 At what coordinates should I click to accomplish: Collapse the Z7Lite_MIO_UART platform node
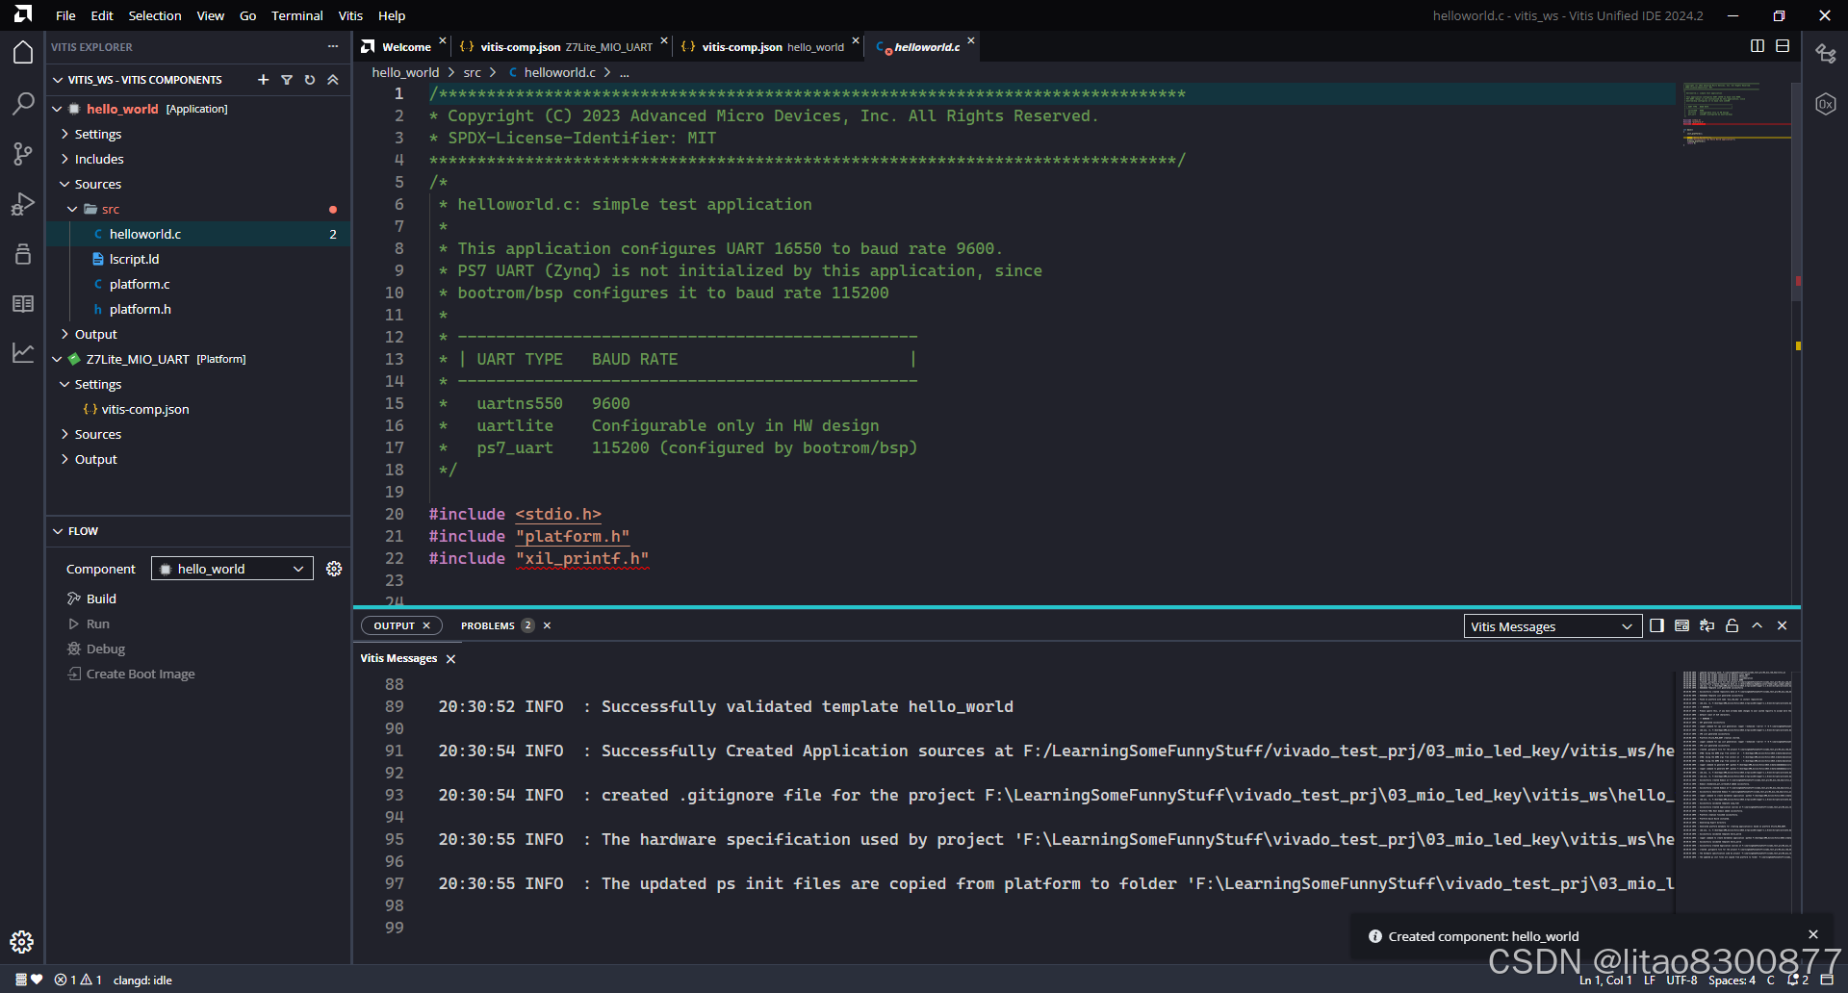click(57, 359)
